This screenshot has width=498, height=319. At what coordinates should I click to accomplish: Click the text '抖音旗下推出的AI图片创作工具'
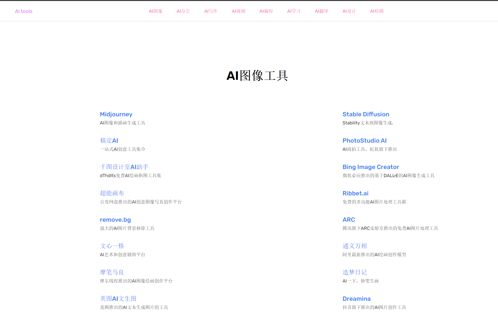click(374, 307)
